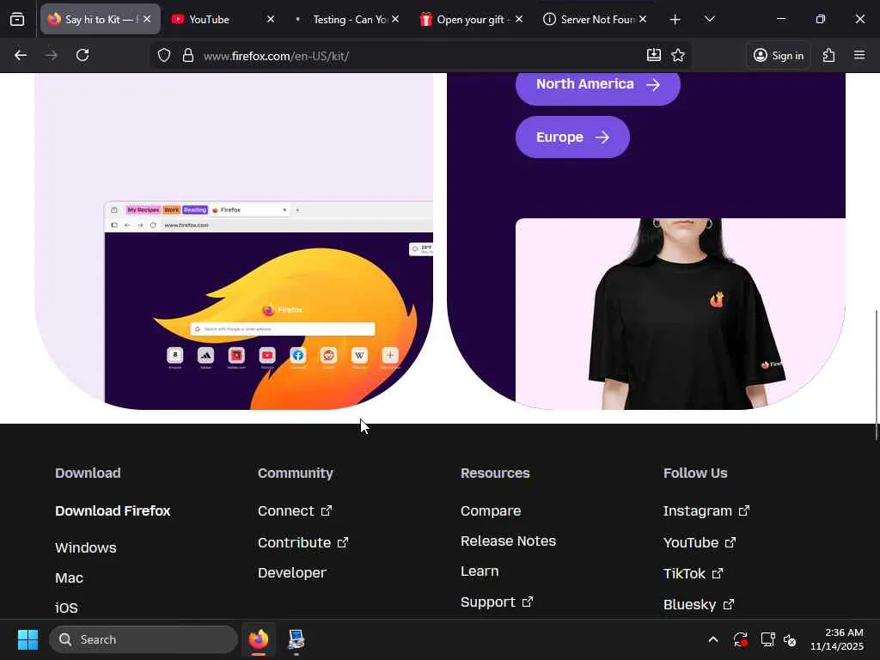Click the sync update tray icon
Viewport: 880px width, 660px height.
[740, 639]
